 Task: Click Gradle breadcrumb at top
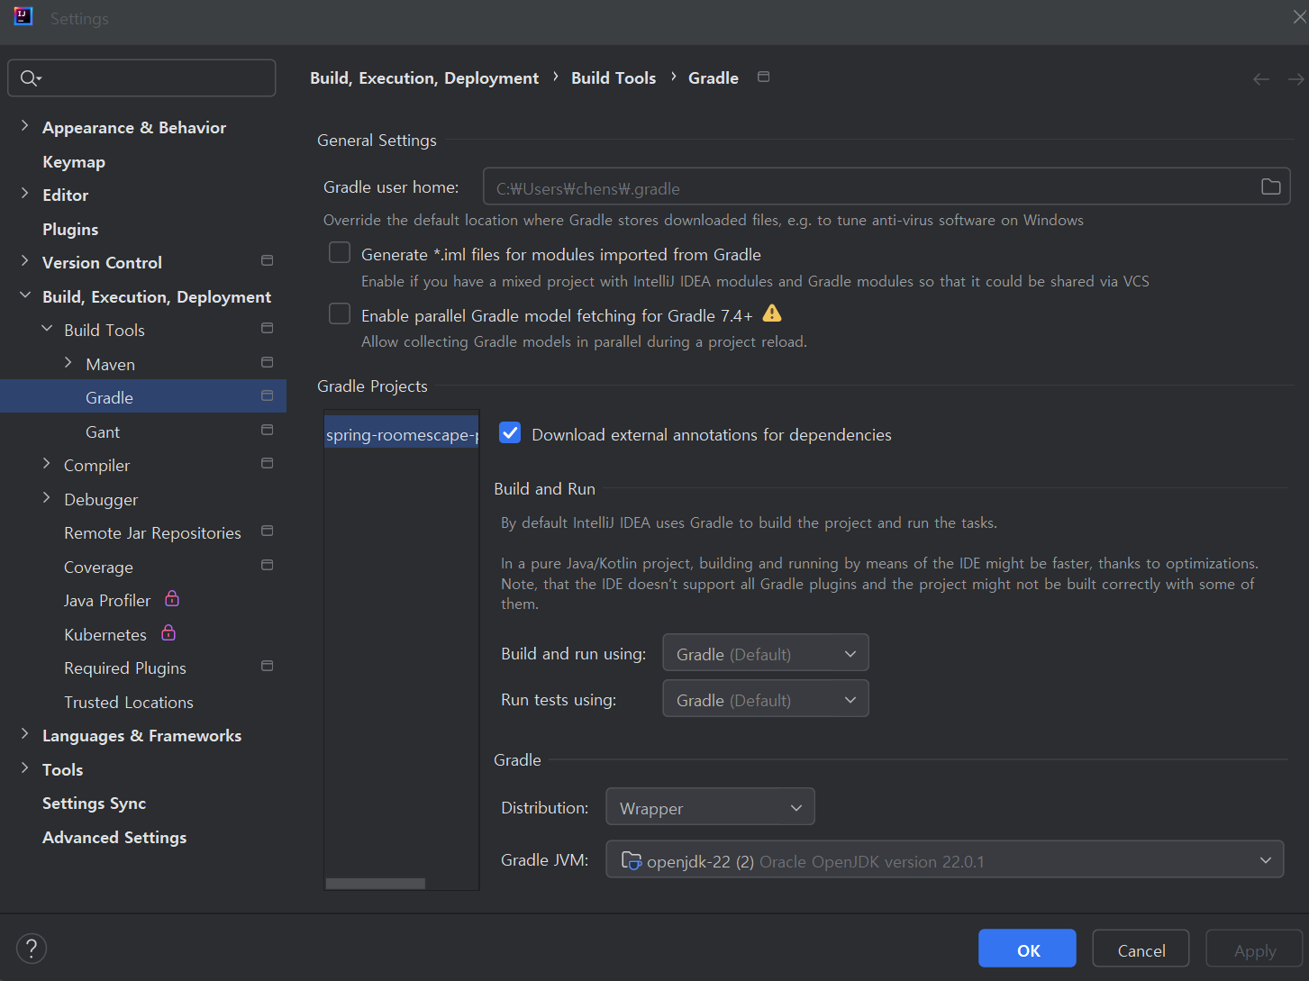714,78
